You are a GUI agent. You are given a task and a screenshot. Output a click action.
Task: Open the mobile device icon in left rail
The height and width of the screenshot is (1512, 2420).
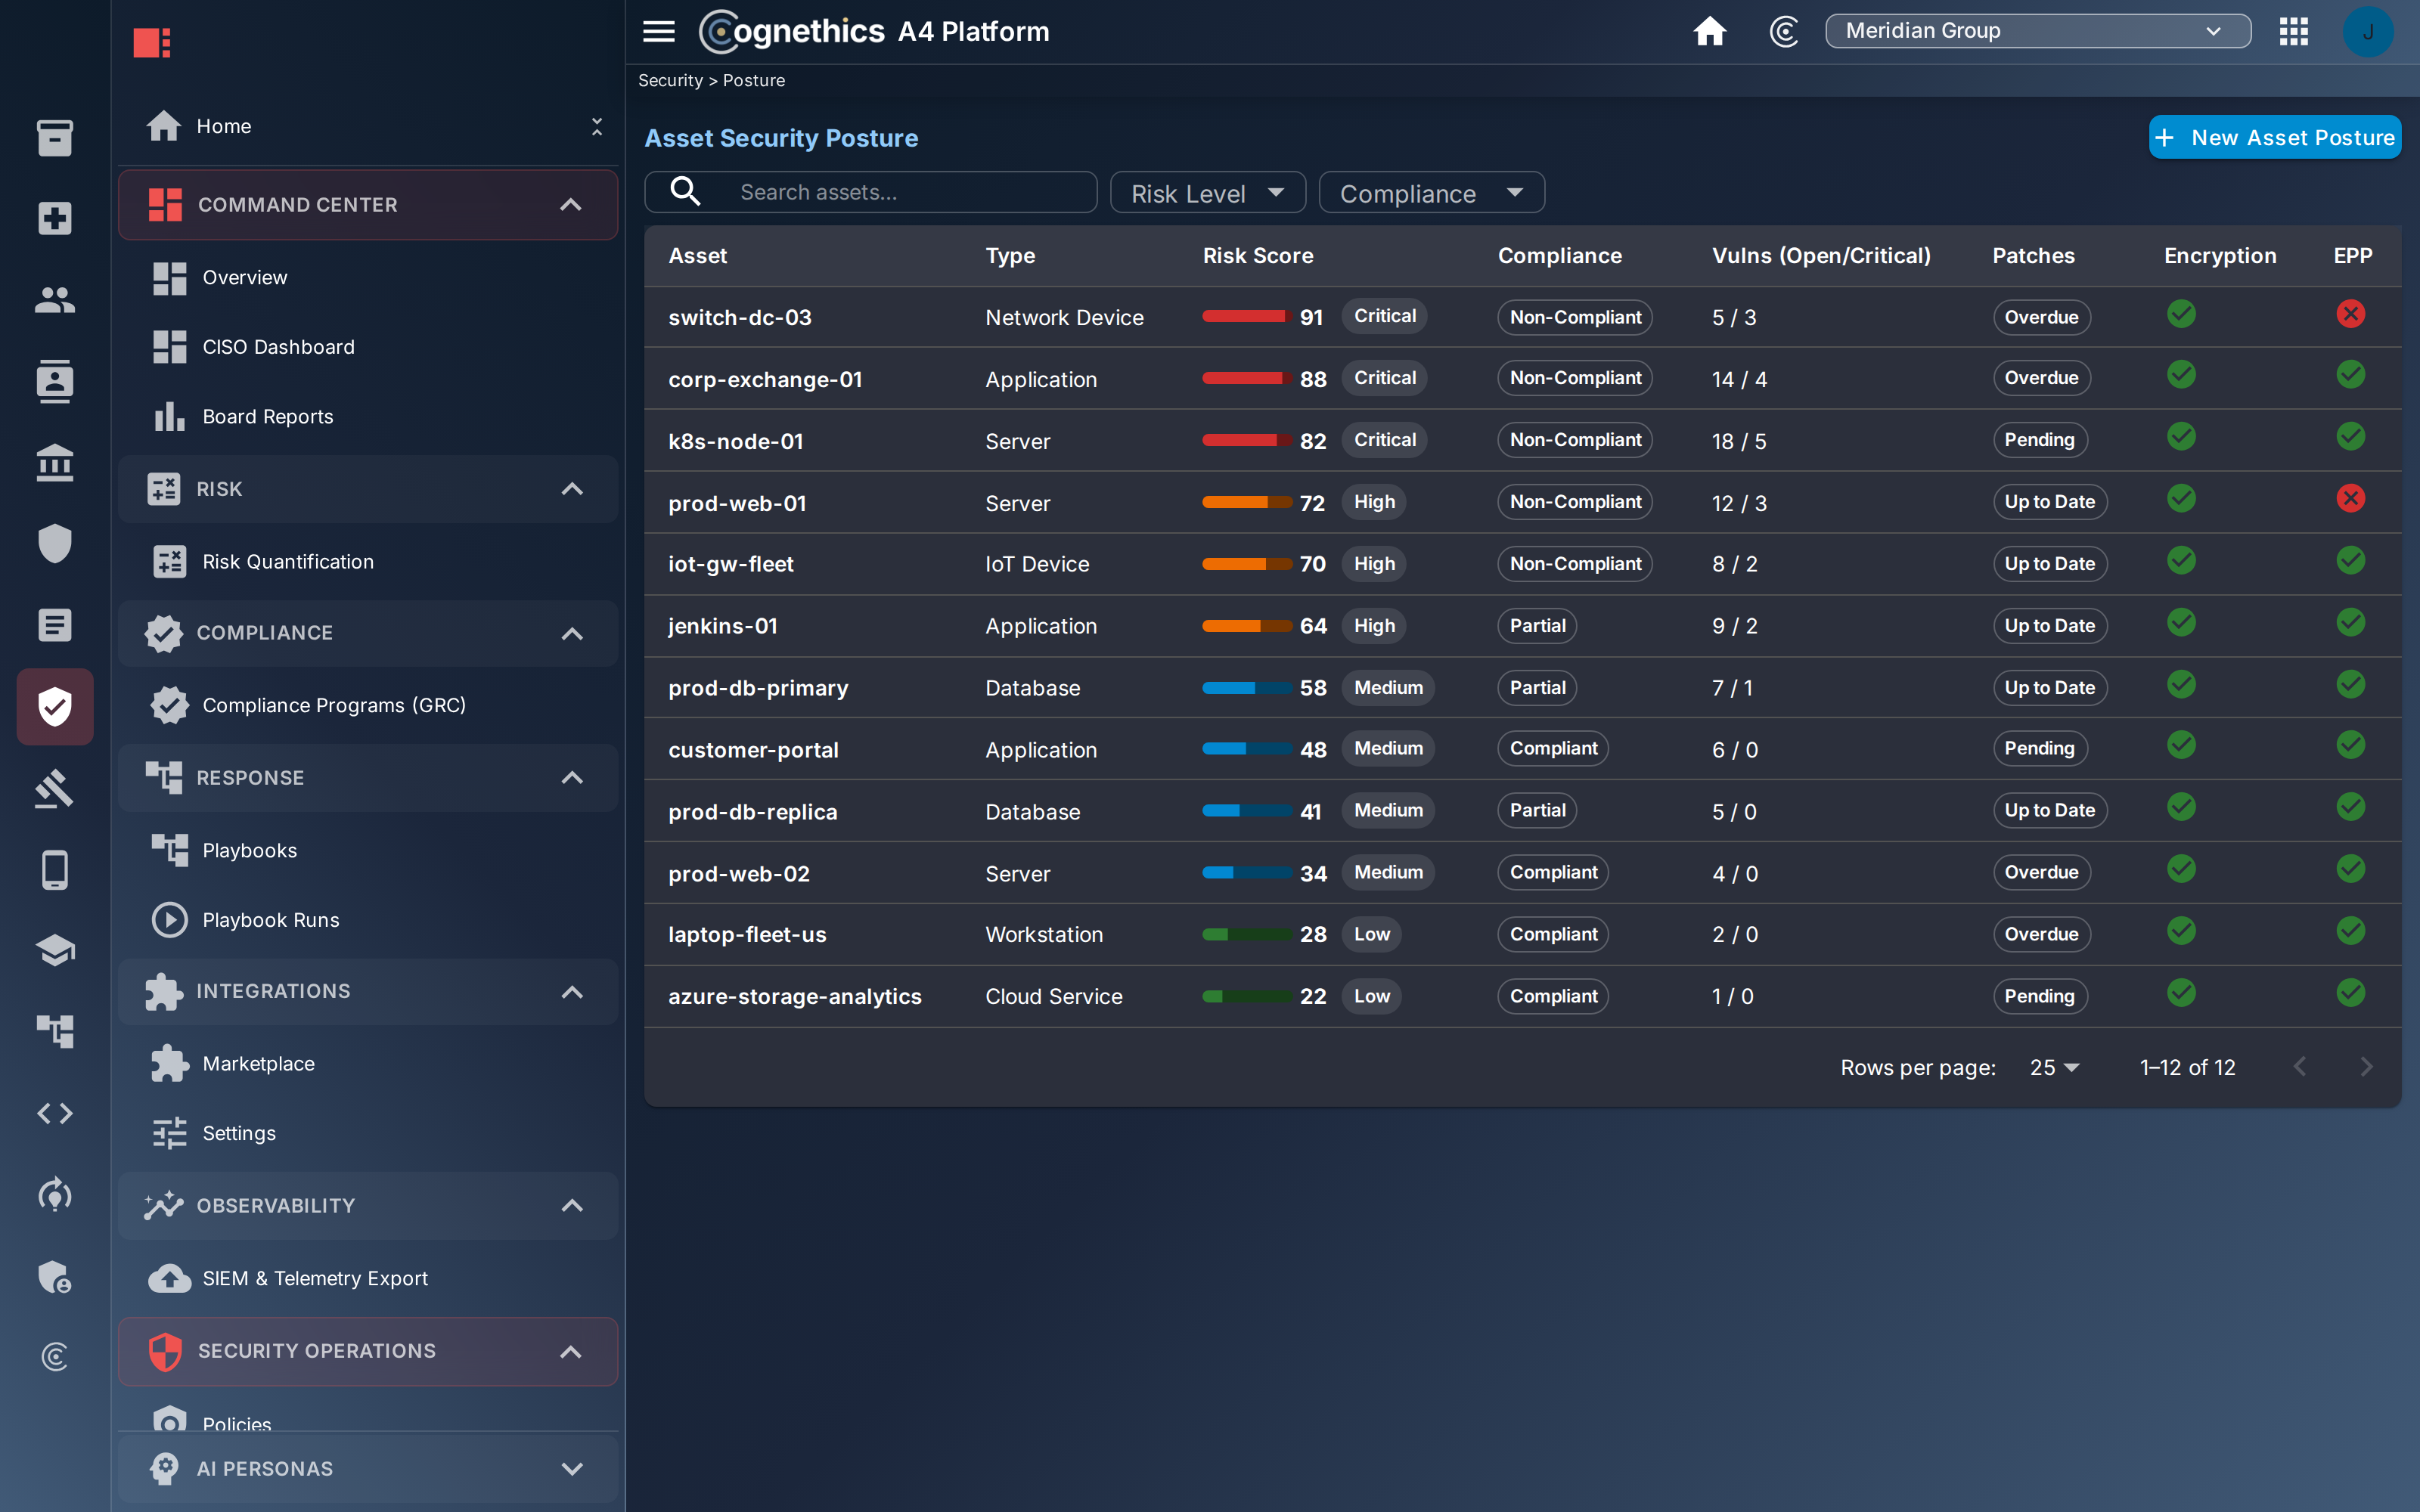tap(55, 870)
